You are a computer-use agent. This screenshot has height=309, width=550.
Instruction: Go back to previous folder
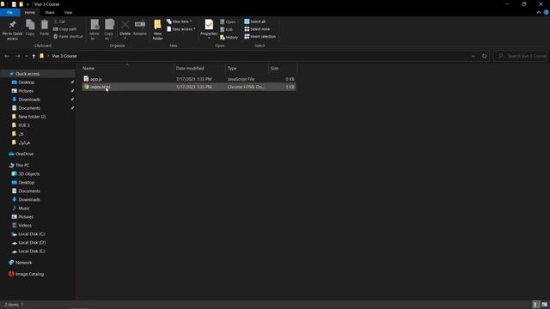pyautogui.click(x=7, y=56)
